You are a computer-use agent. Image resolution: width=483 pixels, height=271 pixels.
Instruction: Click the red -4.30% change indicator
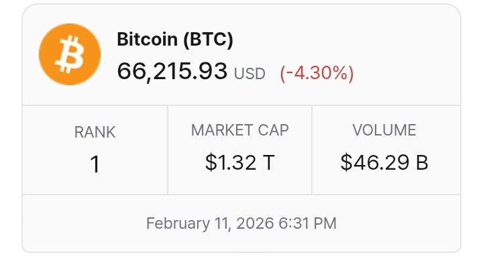click(x=317, y=73)
